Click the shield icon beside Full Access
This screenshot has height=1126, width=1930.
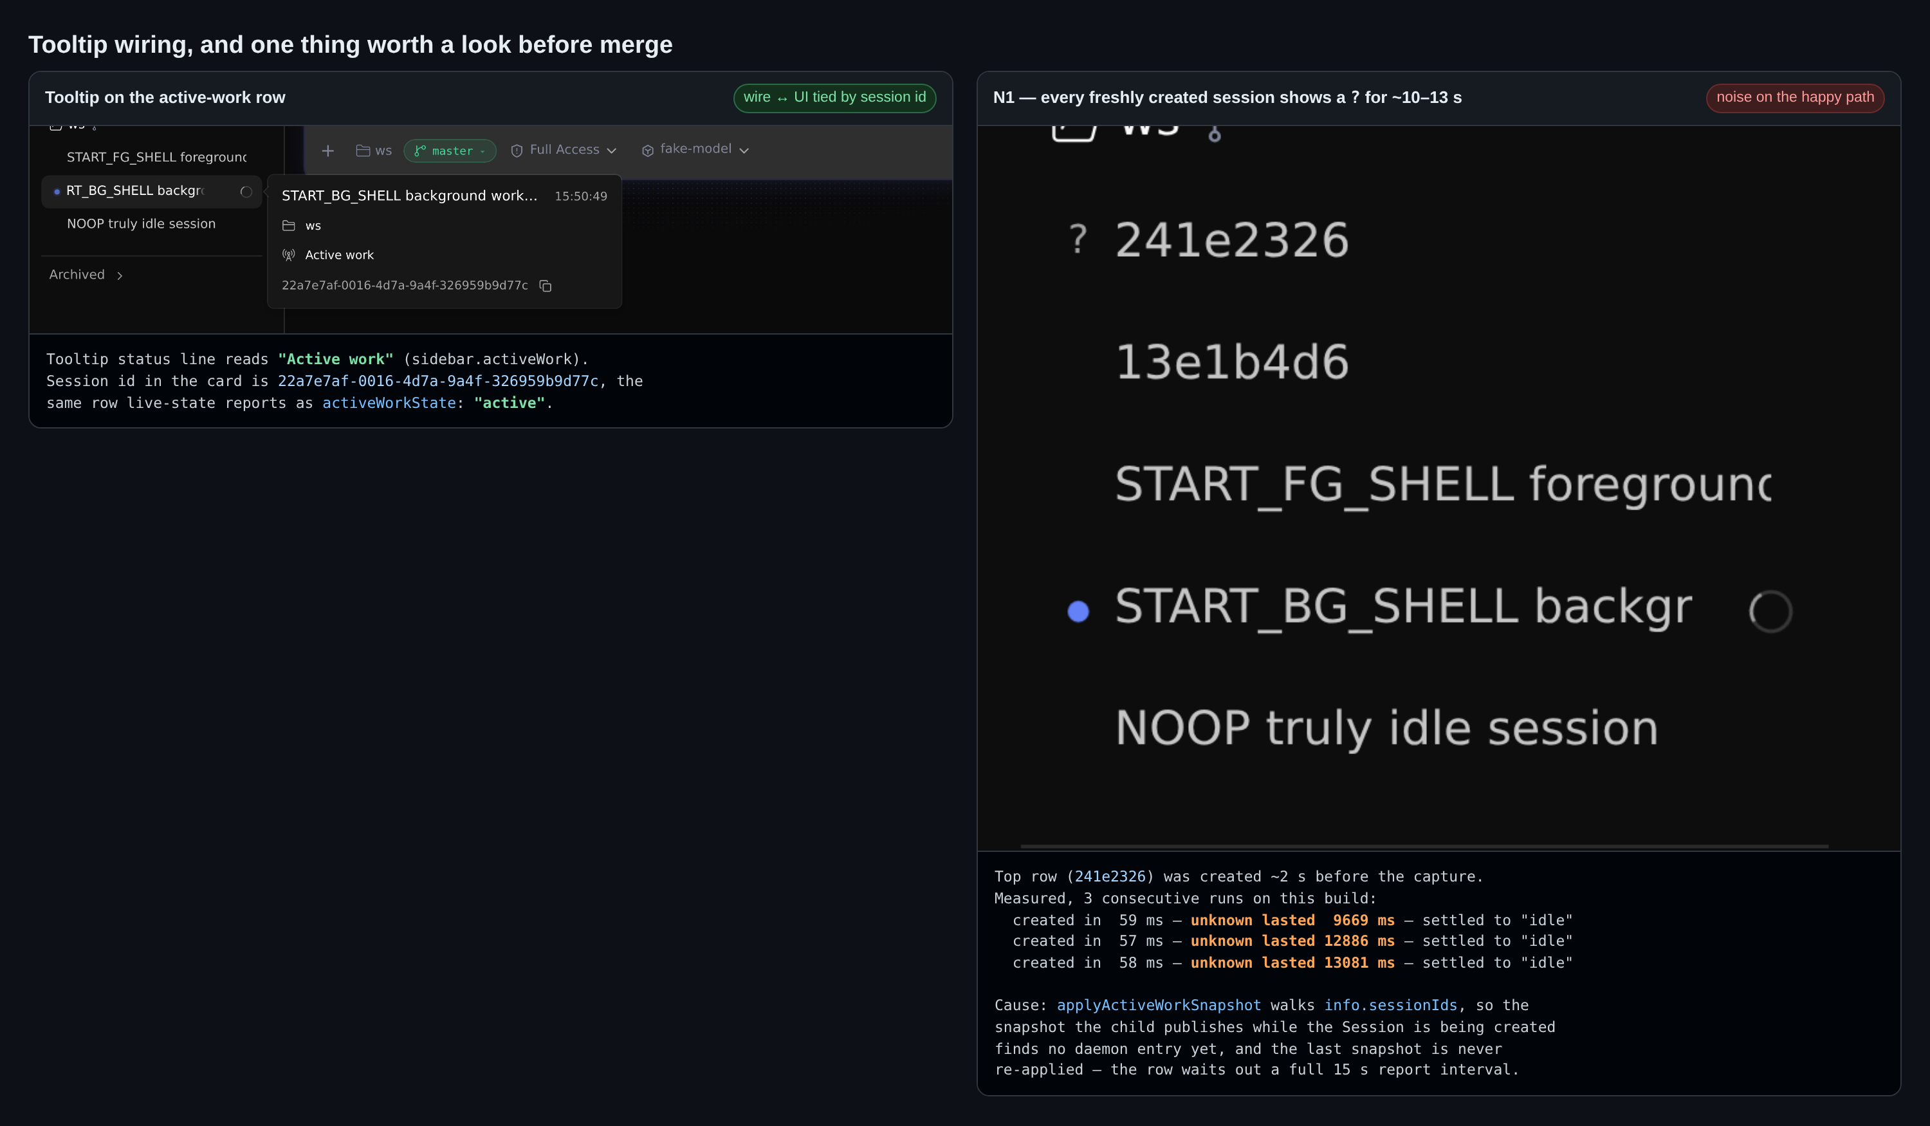pos(517,151)
